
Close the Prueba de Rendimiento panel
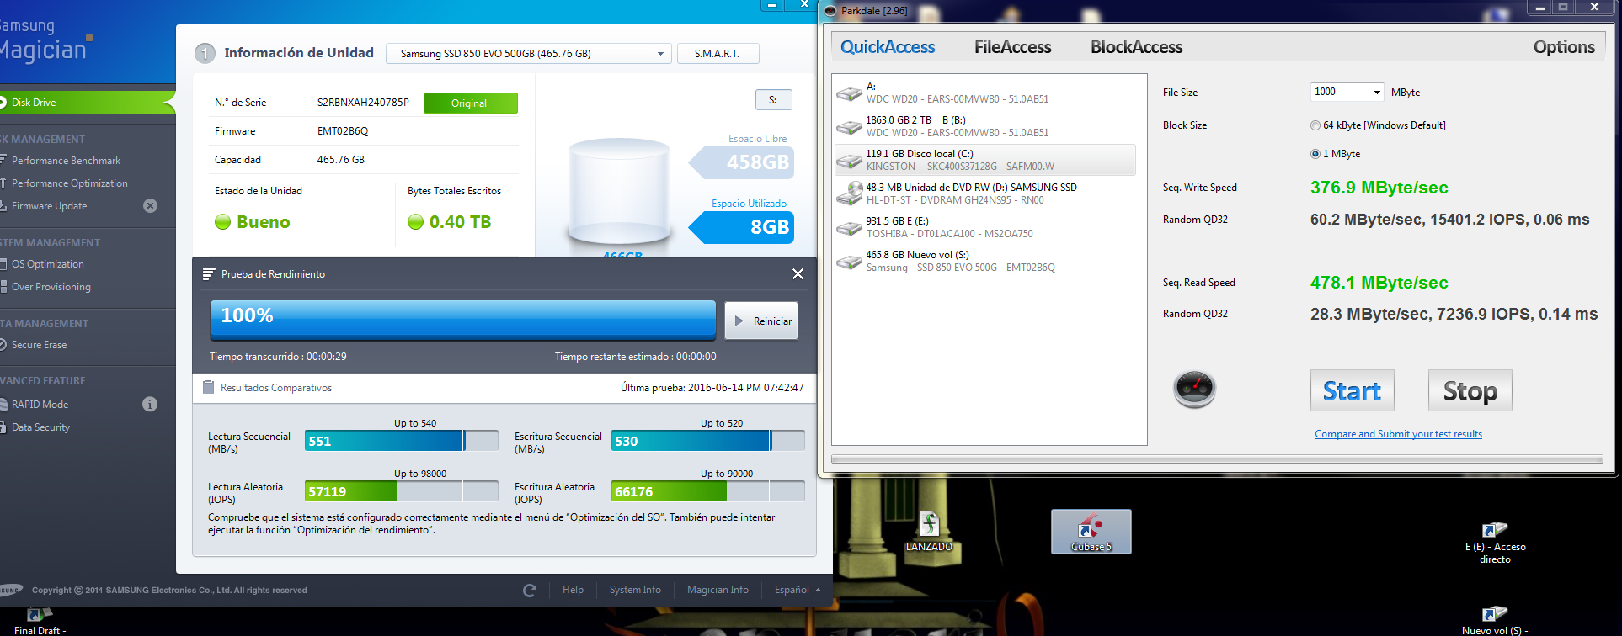tap(798, 274)
